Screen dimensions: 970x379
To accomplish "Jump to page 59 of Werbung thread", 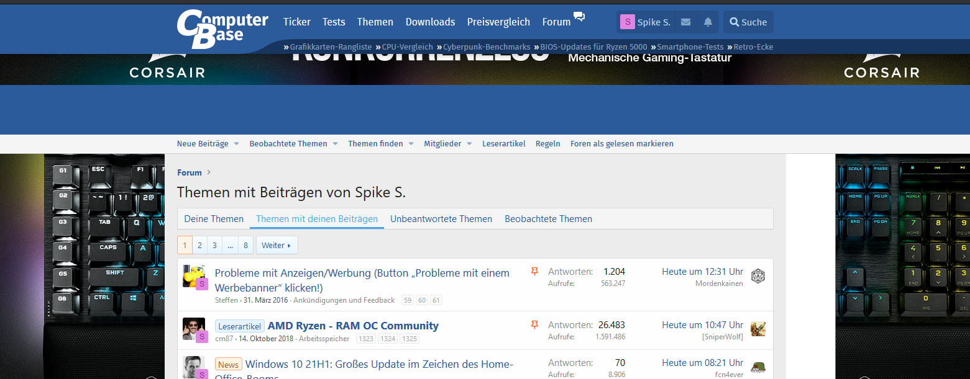I will pyautogui.click(x=408, y=300).
